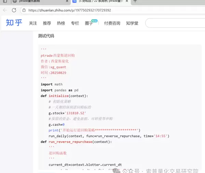Screen dimensions: 205x173
Task: Open the 关注 navigation item
Action: [33, 23]
